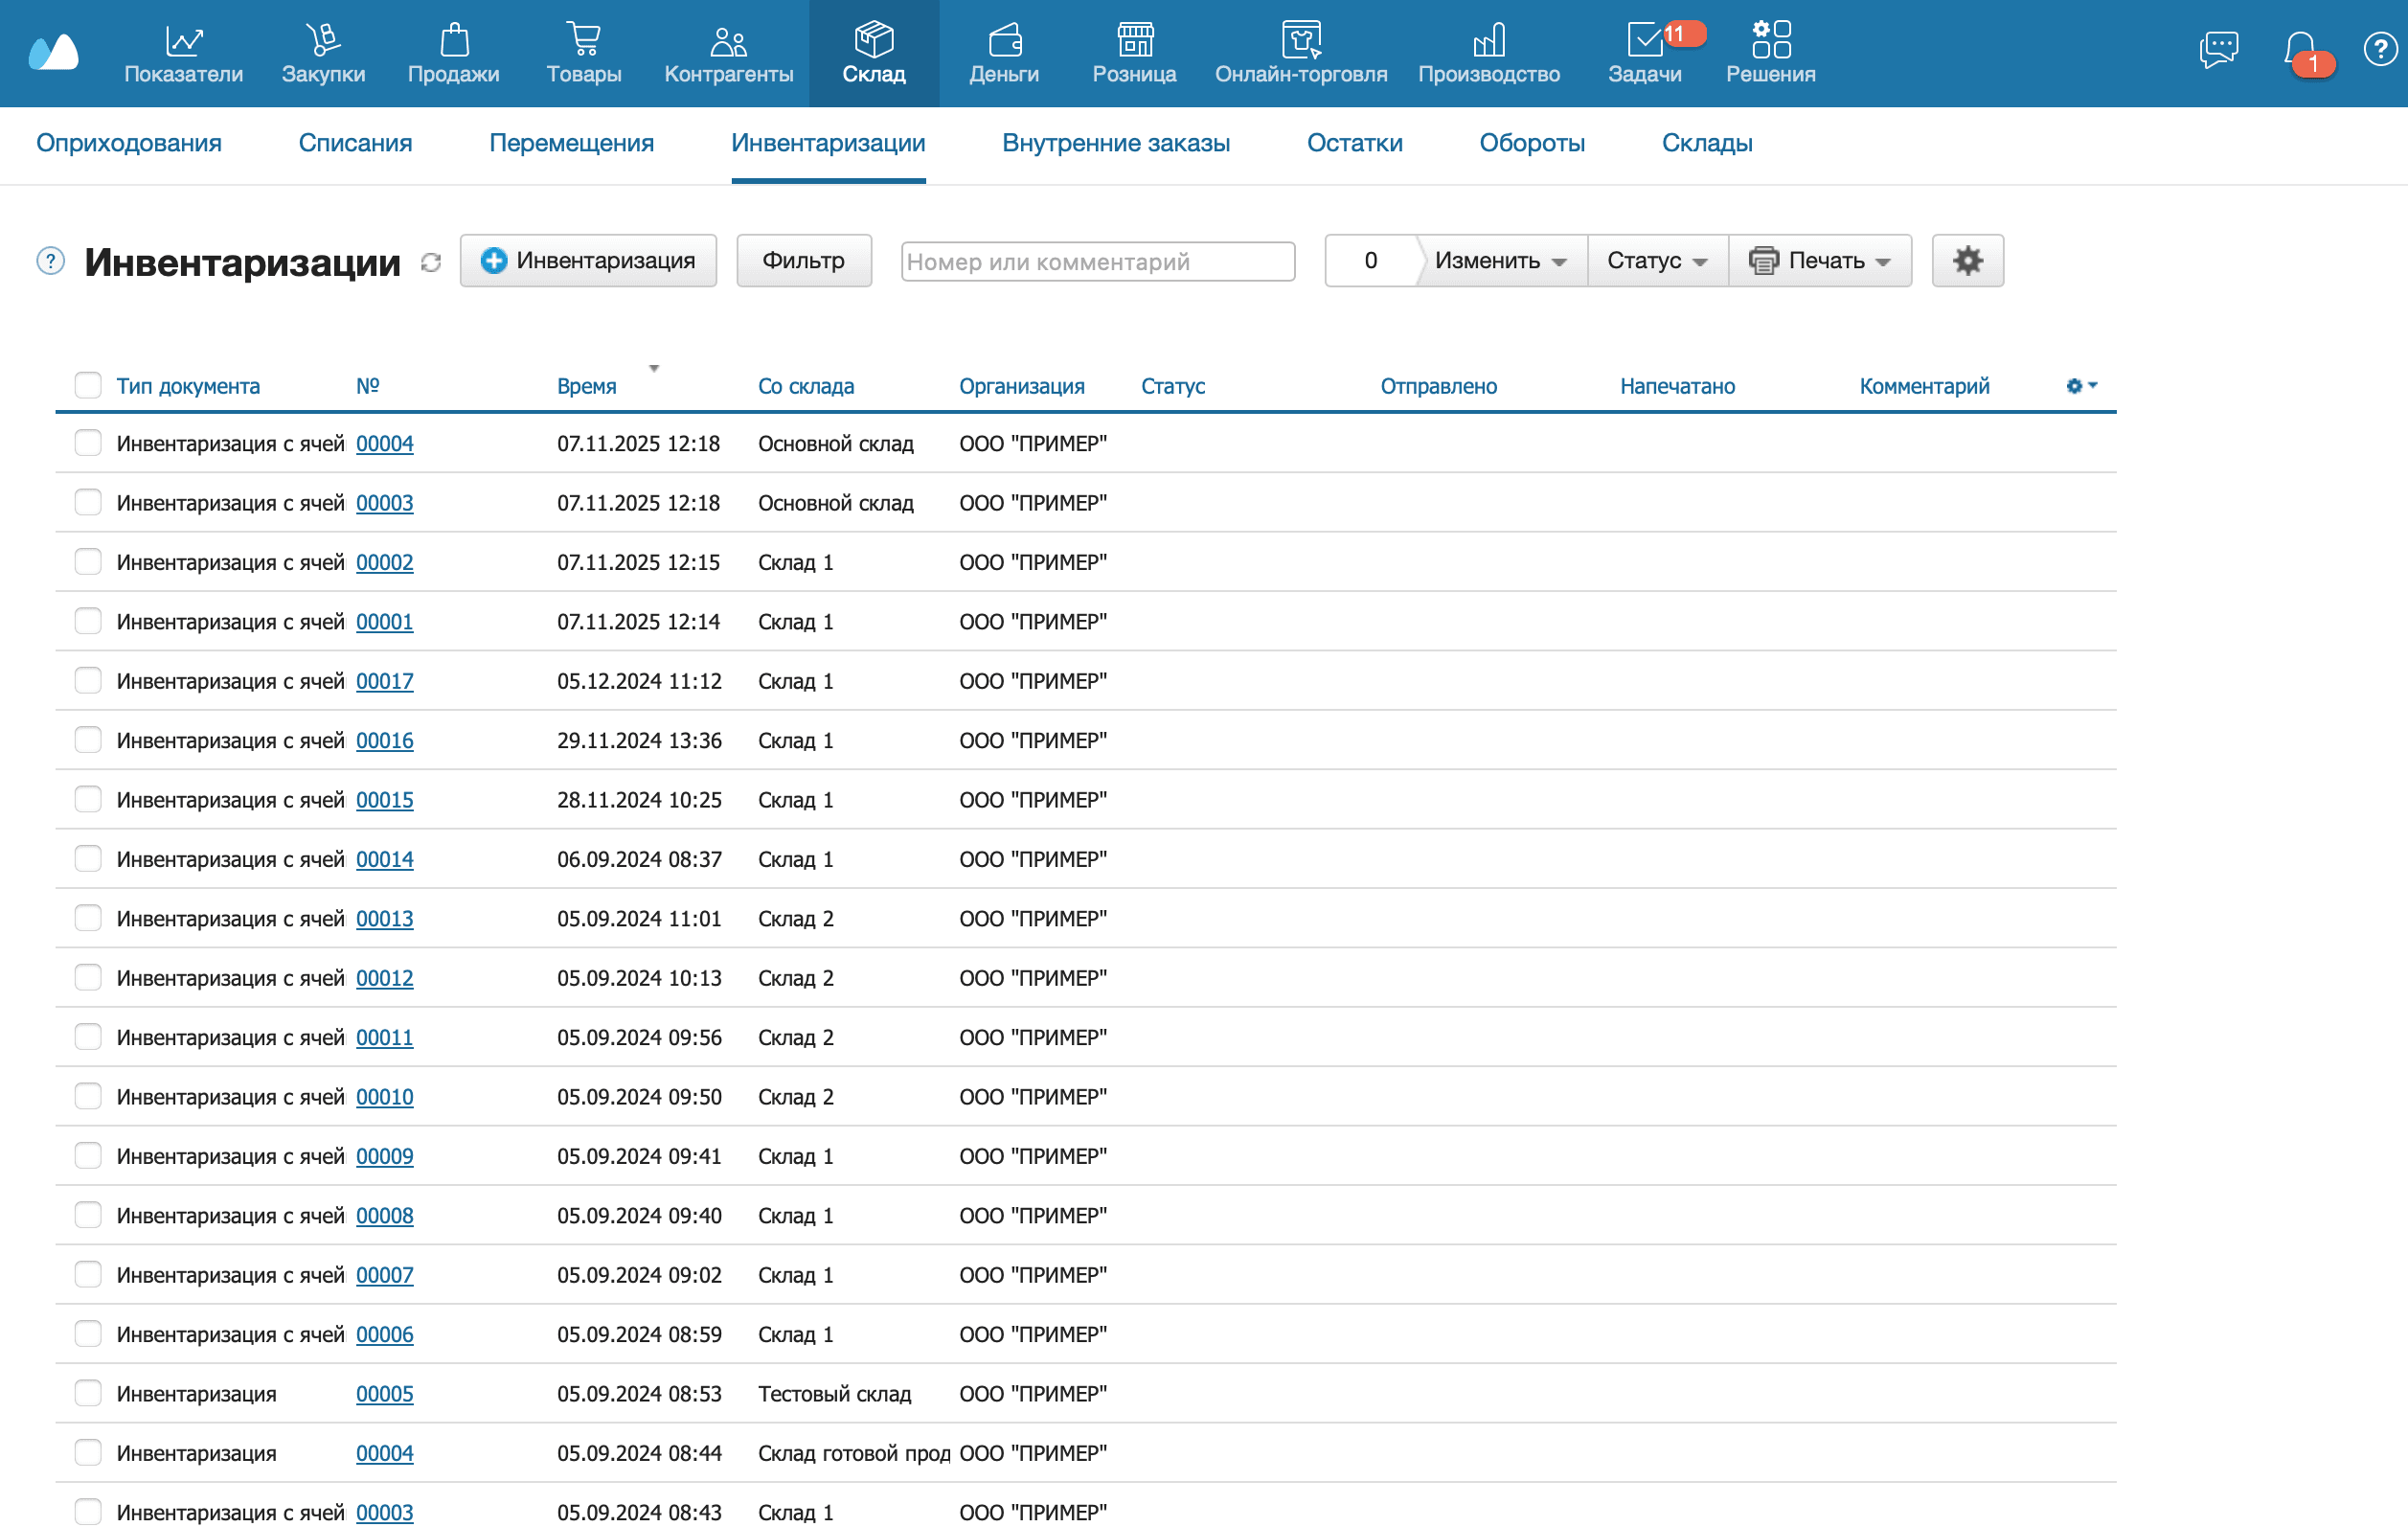
Task: Expand the Статус dropdown
Action: coord(1656,260)
